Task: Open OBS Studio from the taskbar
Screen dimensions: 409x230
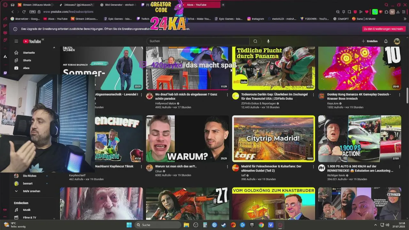Action: click(196, 225)
